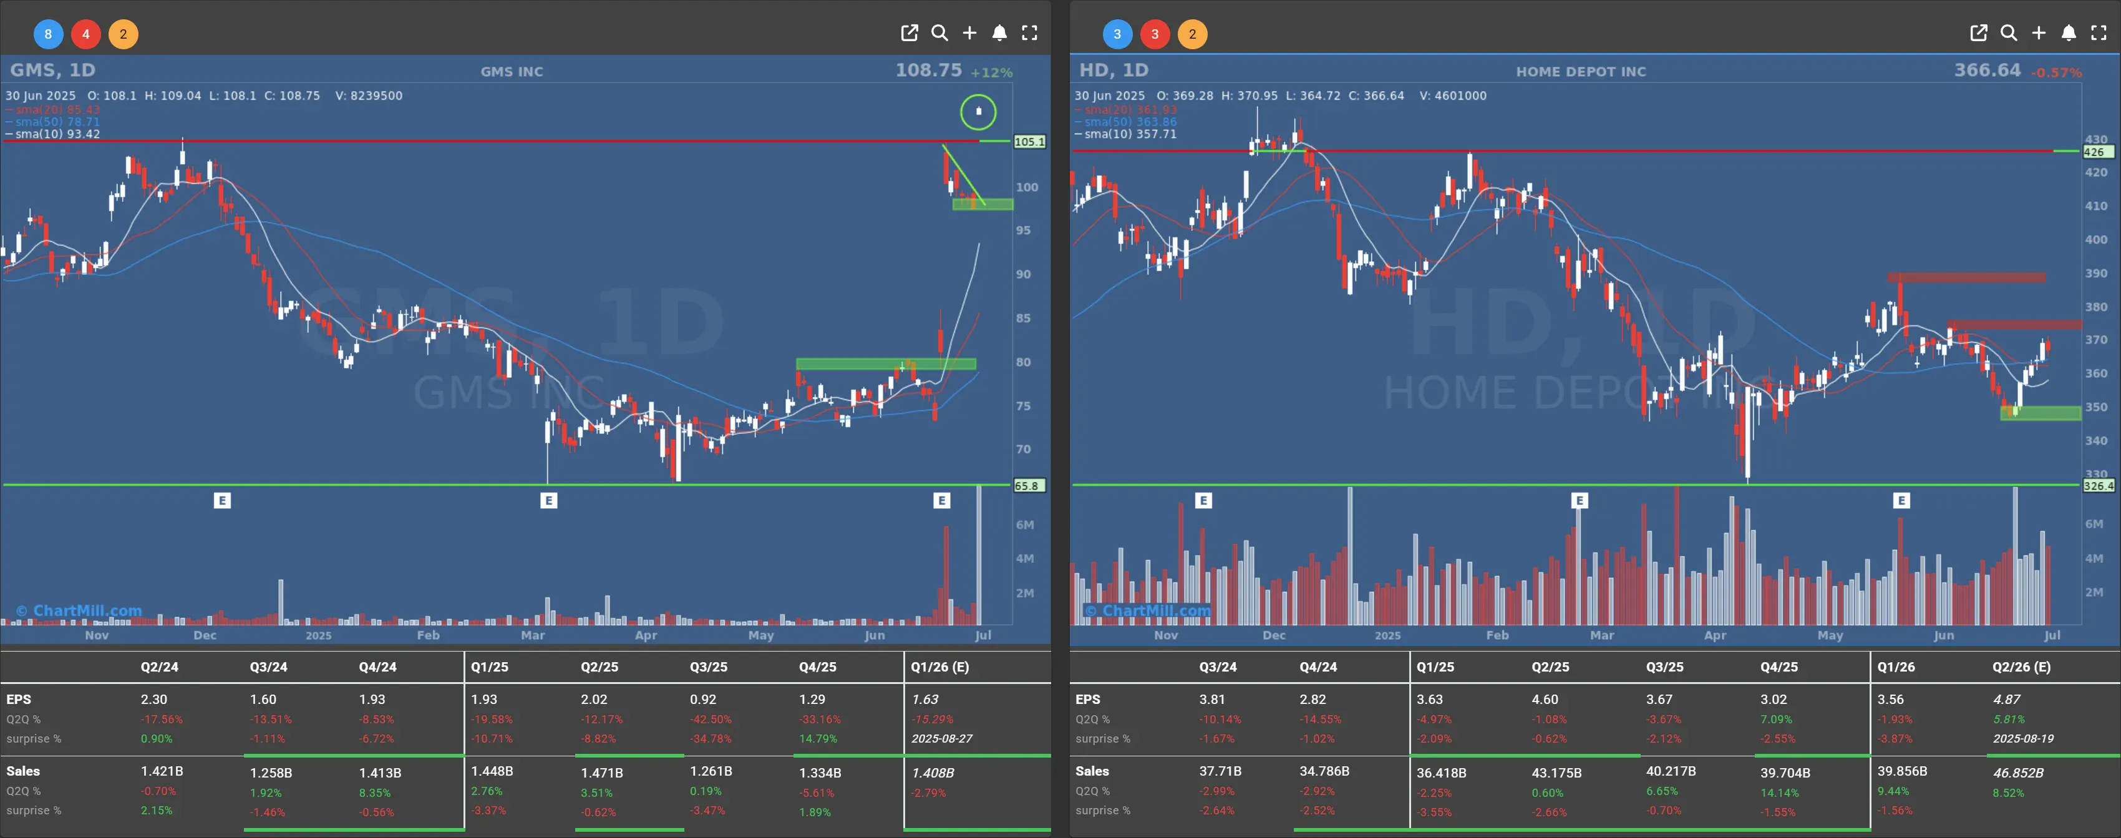
Task: Click the HD EPS estimate 4.87
Action: click(x=2007, y=699)
